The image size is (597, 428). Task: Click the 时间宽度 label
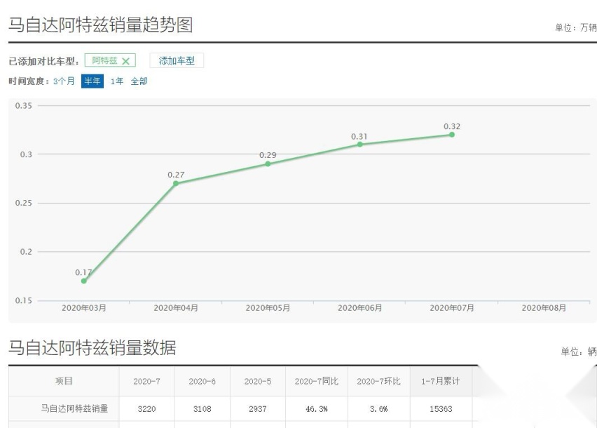click(x=29, y=81)
